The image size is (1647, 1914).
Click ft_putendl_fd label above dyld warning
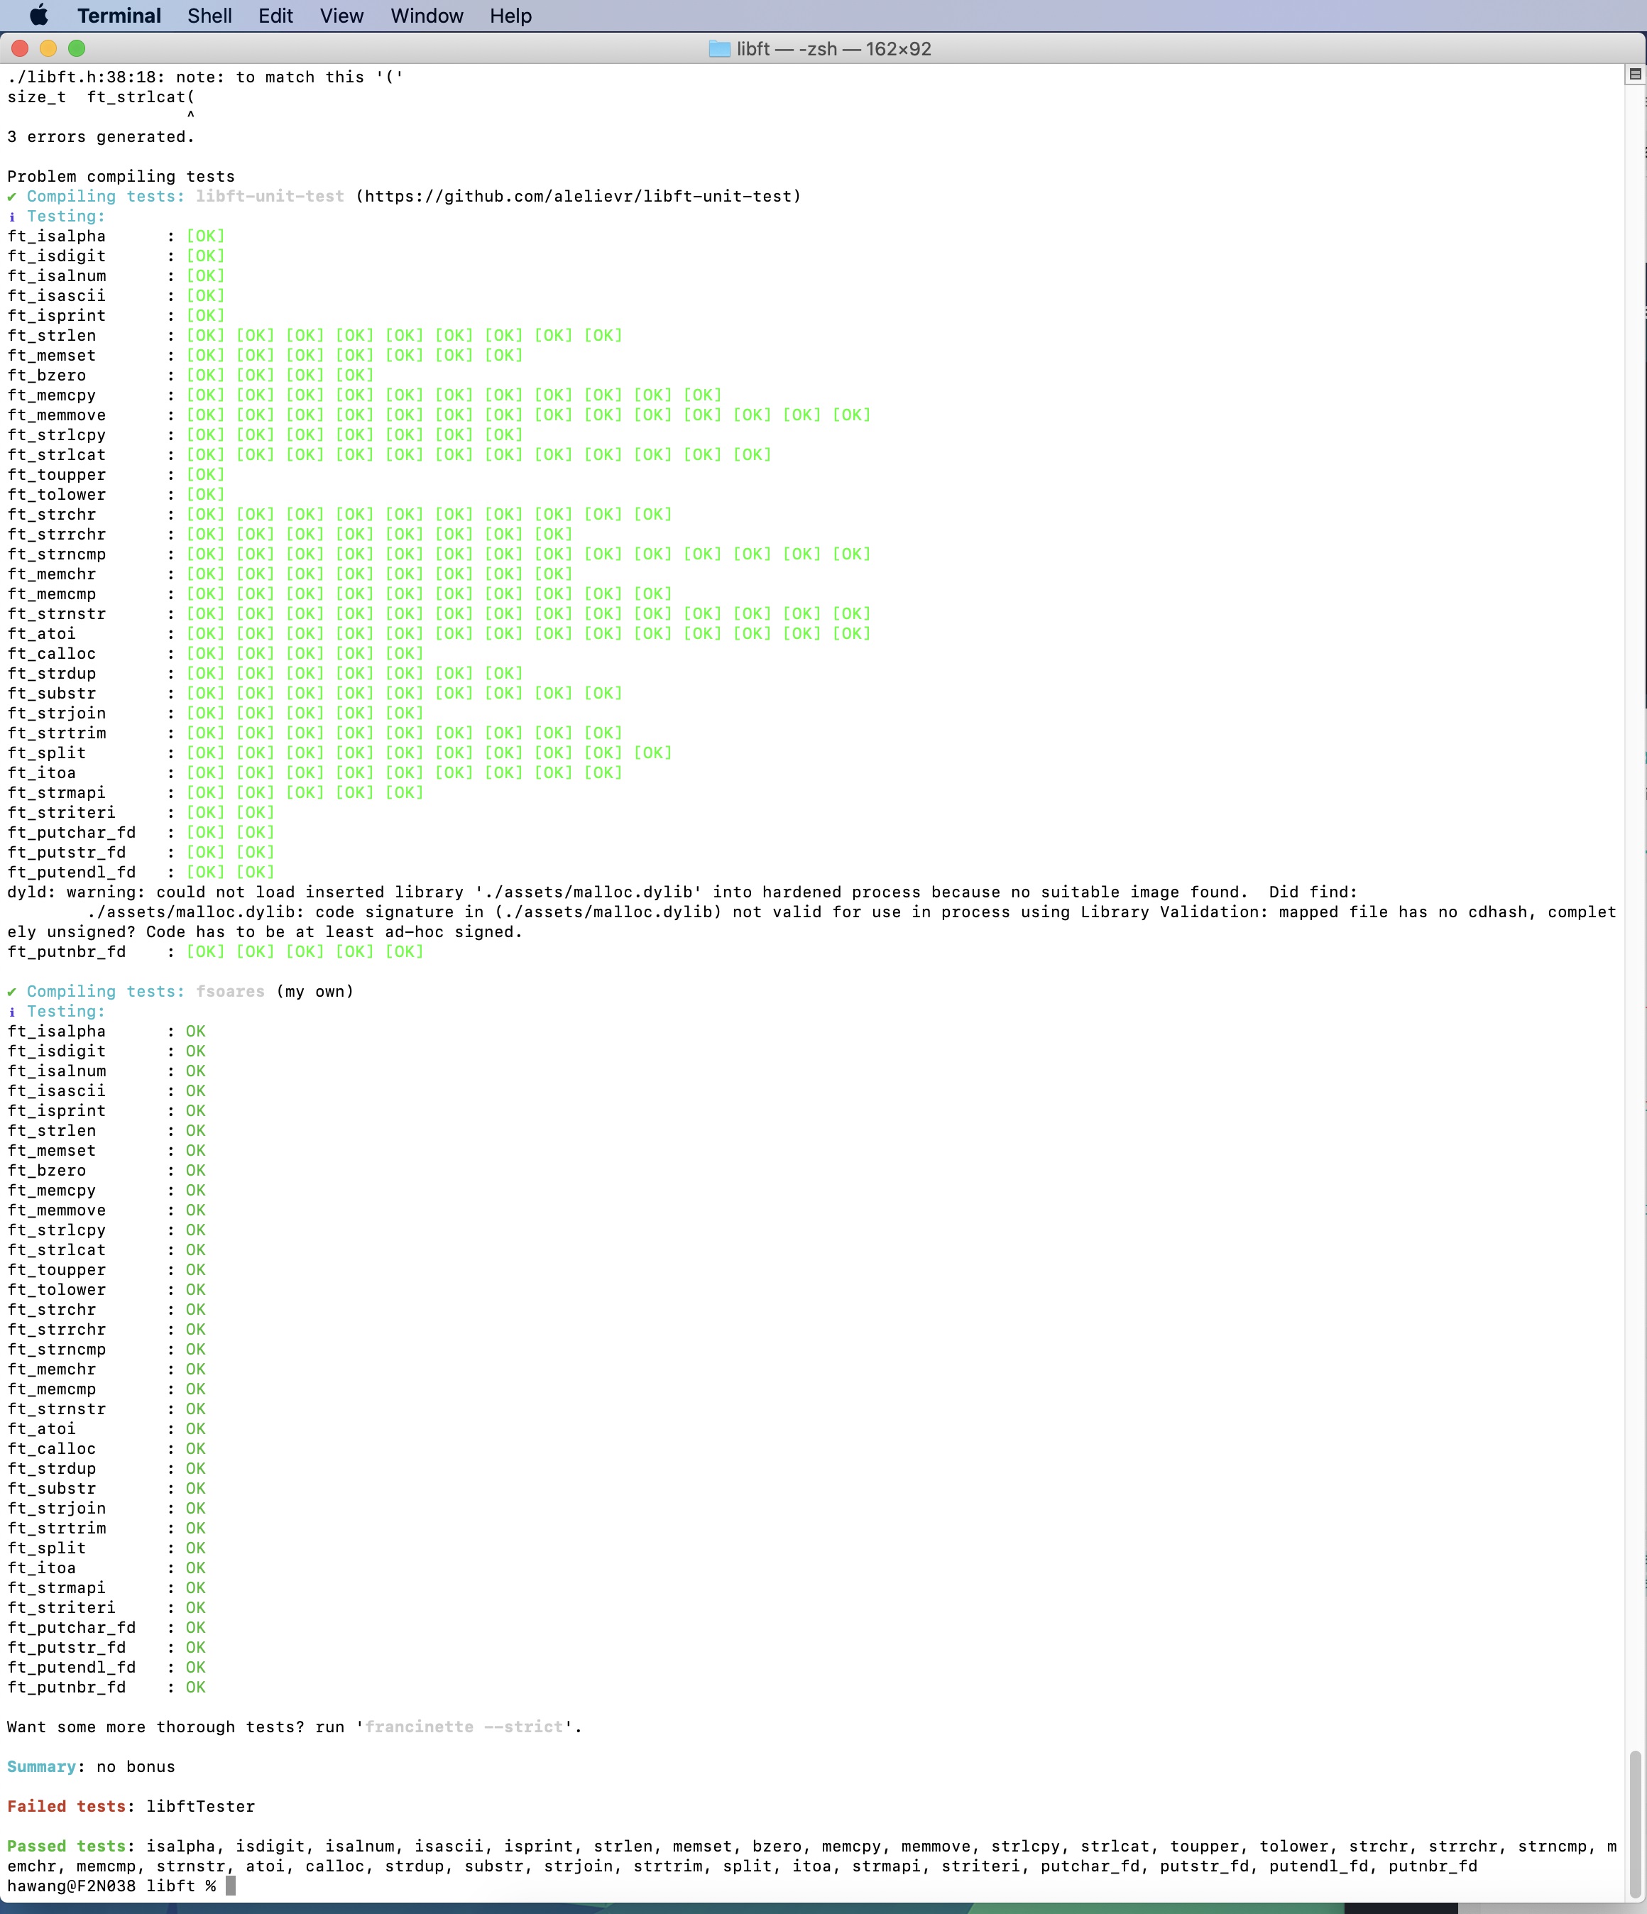[x=71, y=872]
